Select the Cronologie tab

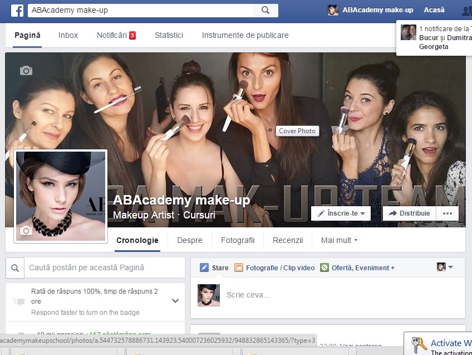[137, 240]
